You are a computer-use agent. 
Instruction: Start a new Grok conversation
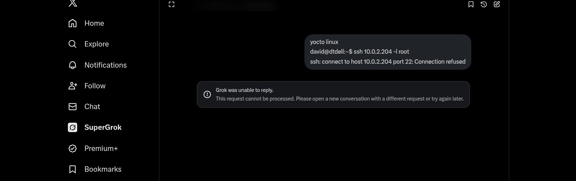pyautogui.click(x=497, y=4)
